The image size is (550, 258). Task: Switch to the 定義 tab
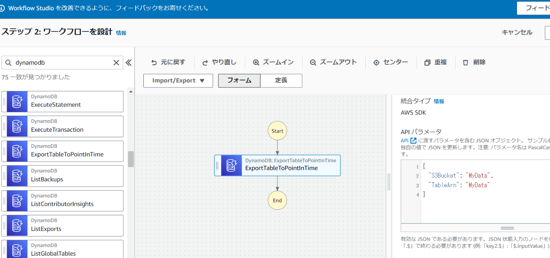[281, 80]
